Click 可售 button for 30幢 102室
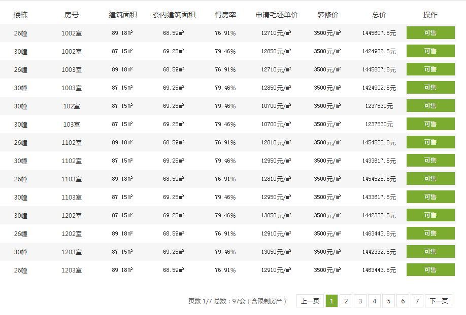Image resolution: width=466 pixels, height=315 pixels. 430,106
